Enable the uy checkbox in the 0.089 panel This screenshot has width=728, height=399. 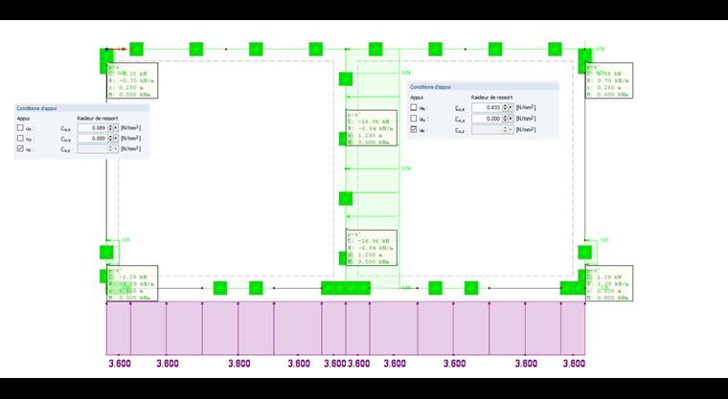[20, 138]
